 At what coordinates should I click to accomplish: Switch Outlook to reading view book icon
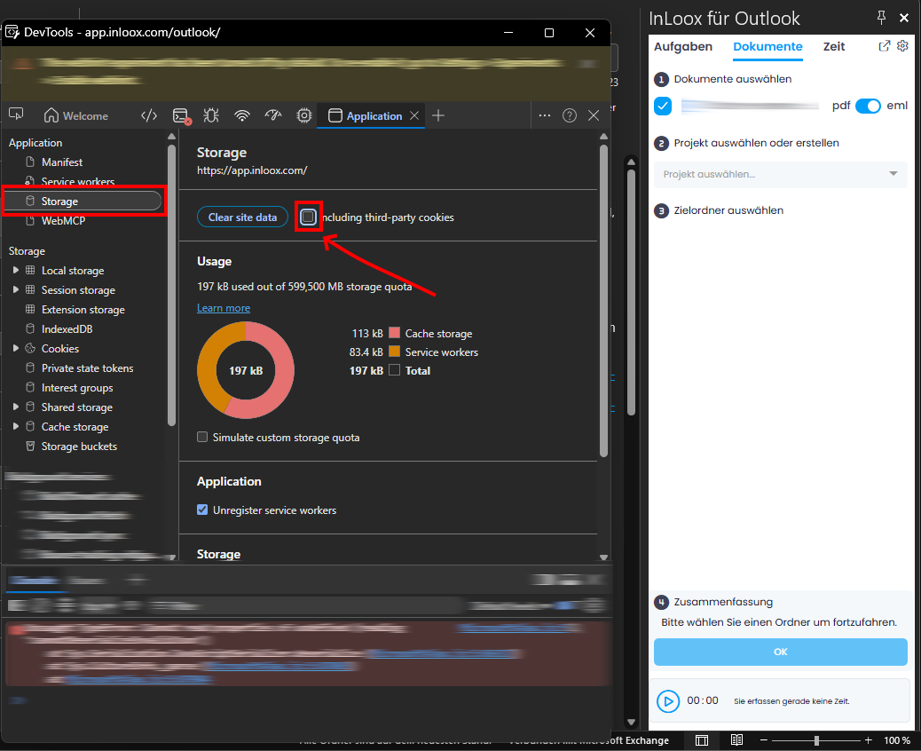tap(737, 740)
